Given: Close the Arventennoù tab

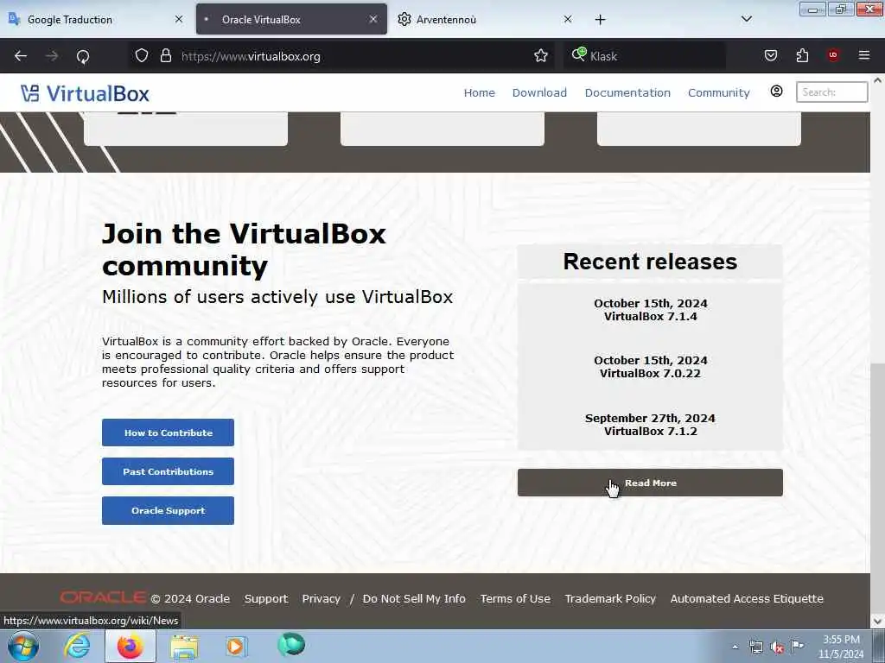Looking at the screenshot, I should (x=568, y=19).
